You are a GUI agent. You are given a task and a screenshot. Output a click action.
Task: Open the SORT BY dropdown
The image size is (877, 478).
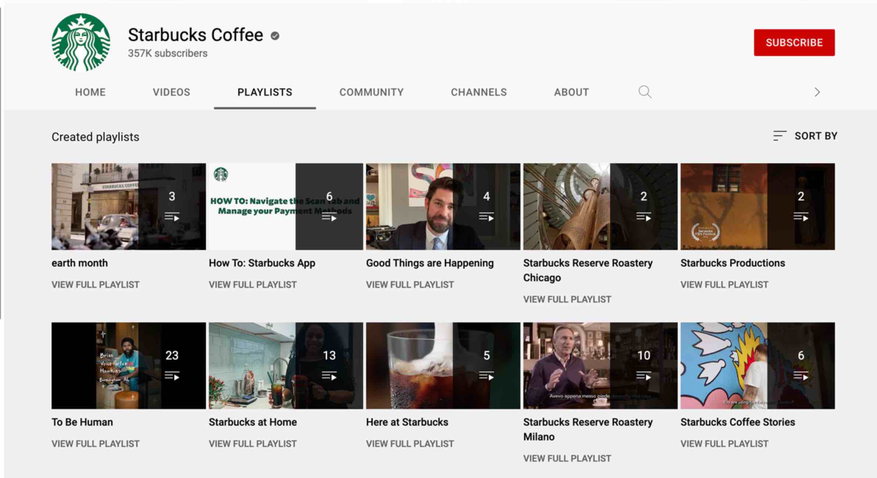click(x=805, y=136)
